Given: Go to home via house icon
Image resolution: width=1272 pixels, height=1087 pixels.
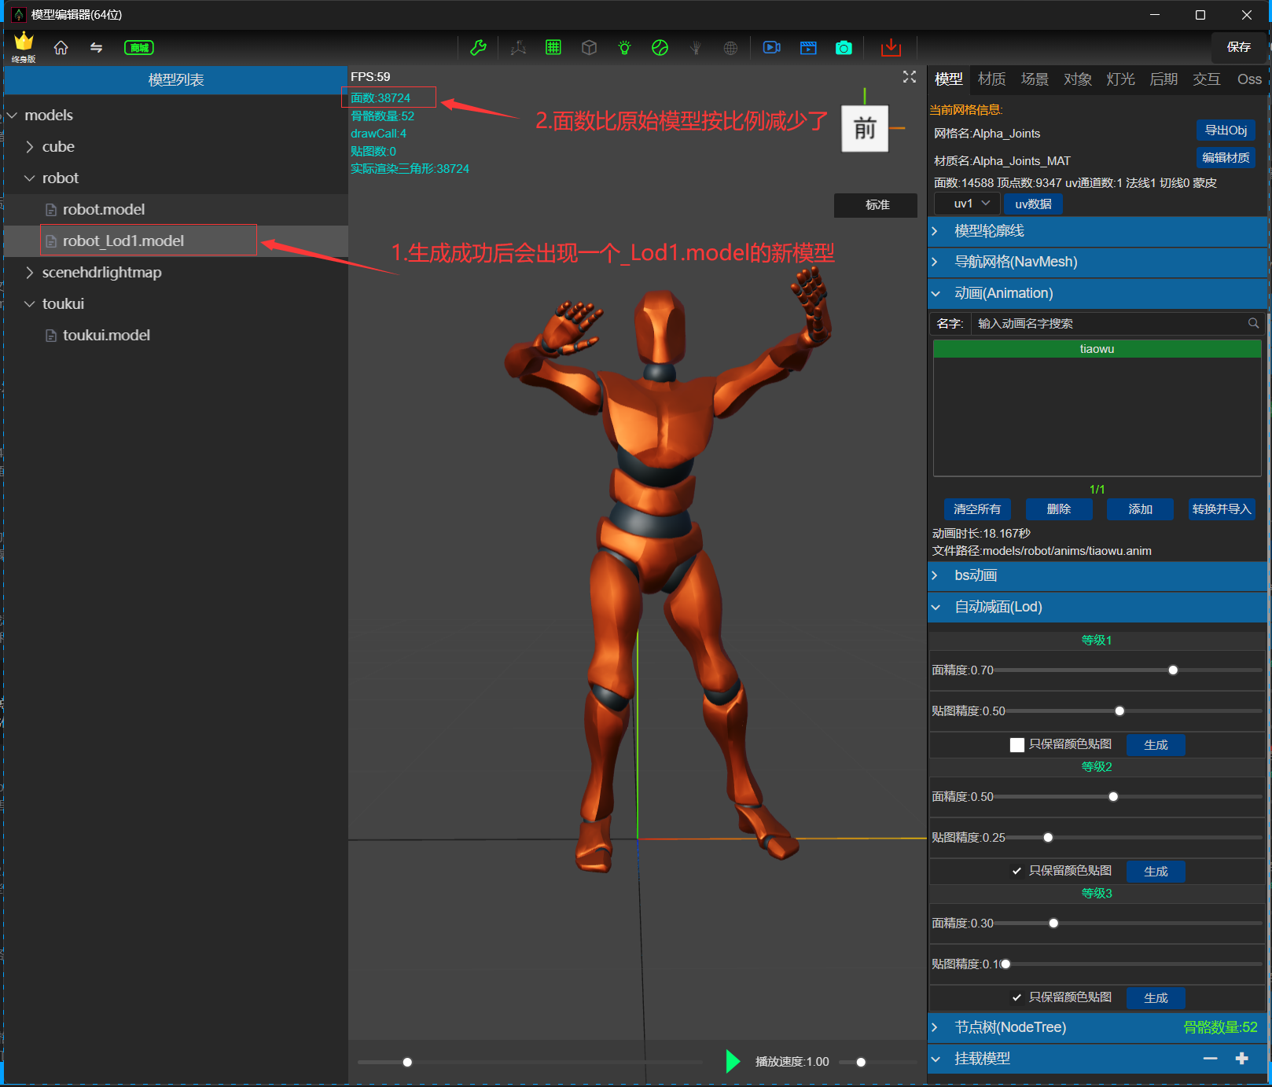Looking at the screenshot, I should point(61,48).
